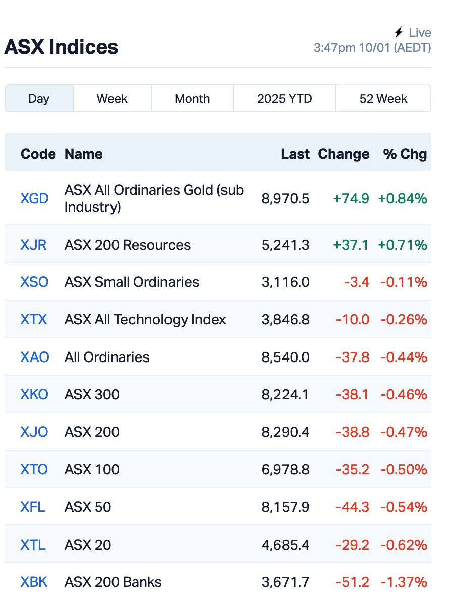The image size is (449, 598).
Task: Open the XJR index link
Action: point(33,245)
